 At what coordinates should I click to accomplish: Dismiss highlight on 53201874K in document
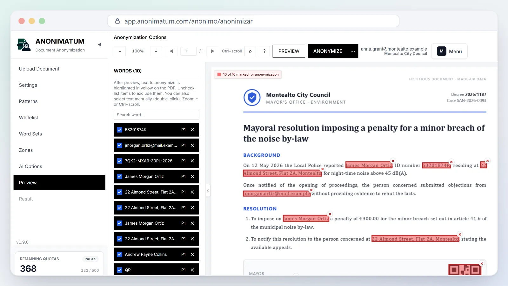click(451, 162)
